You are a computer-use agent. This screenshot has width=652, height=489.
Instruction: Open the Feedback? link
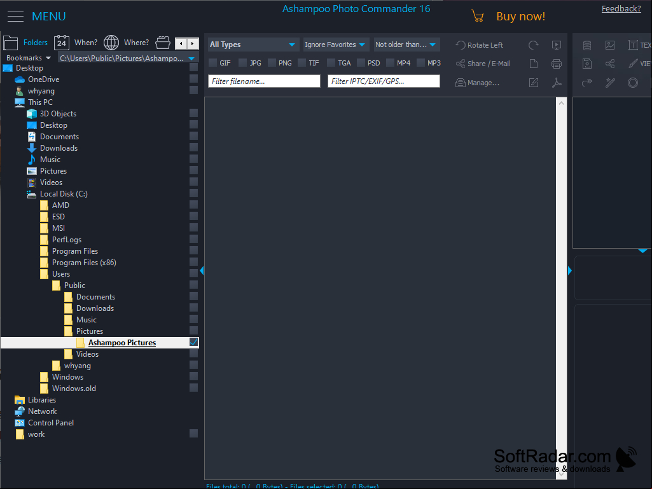coord(621,9)
